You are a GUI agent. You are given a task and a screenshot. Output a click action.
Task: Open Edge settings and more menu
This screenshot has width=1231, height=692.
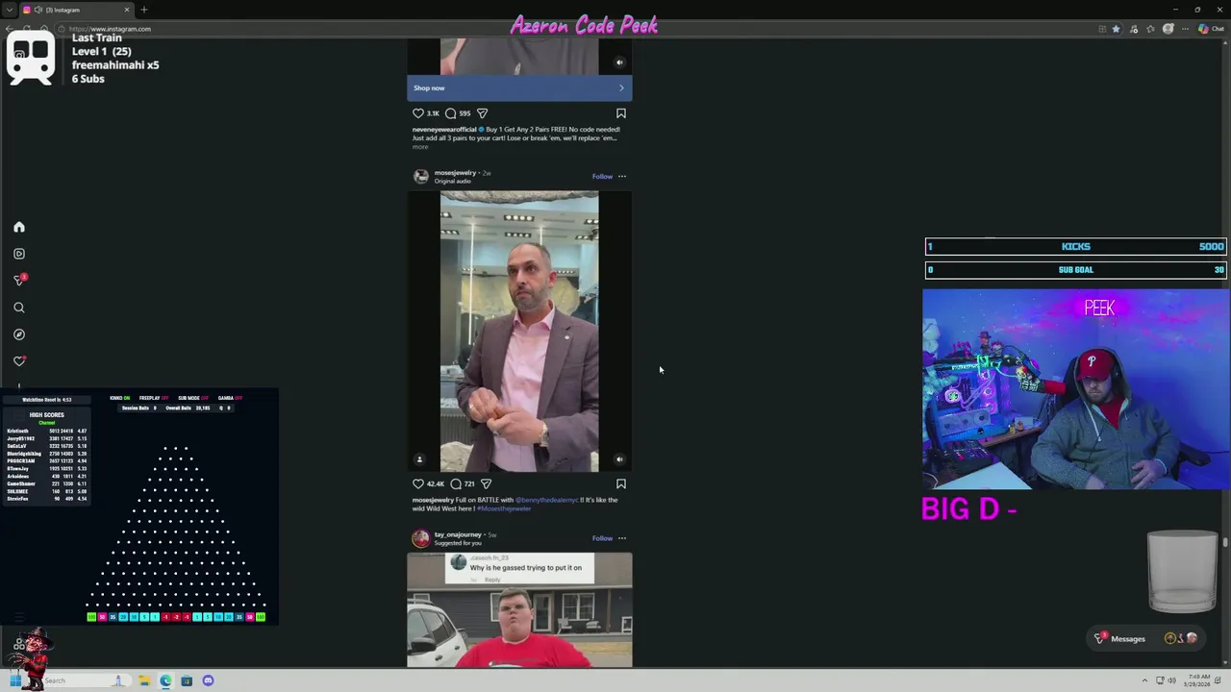tap(1185, 29)
